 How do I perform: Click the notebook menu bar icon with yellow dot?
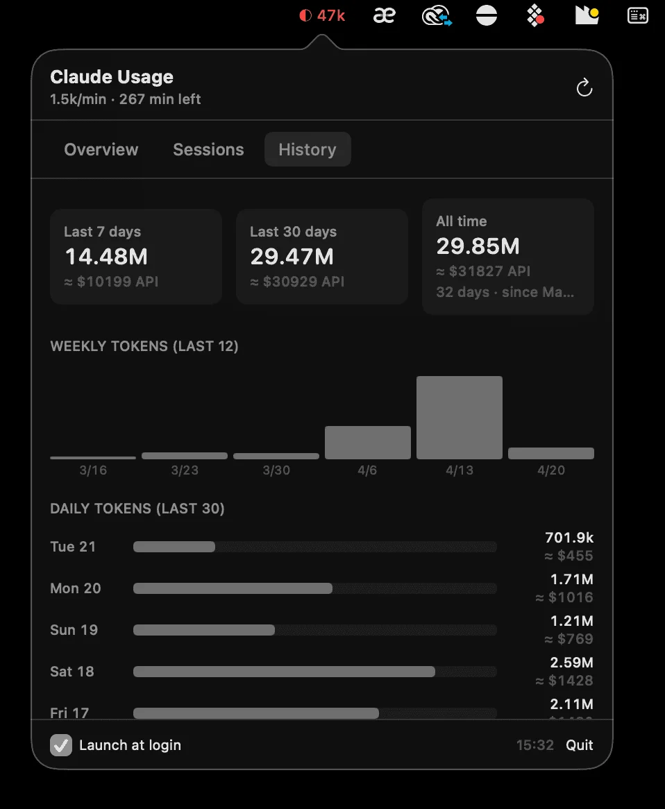pyautogui.click(x=587, y=15)
